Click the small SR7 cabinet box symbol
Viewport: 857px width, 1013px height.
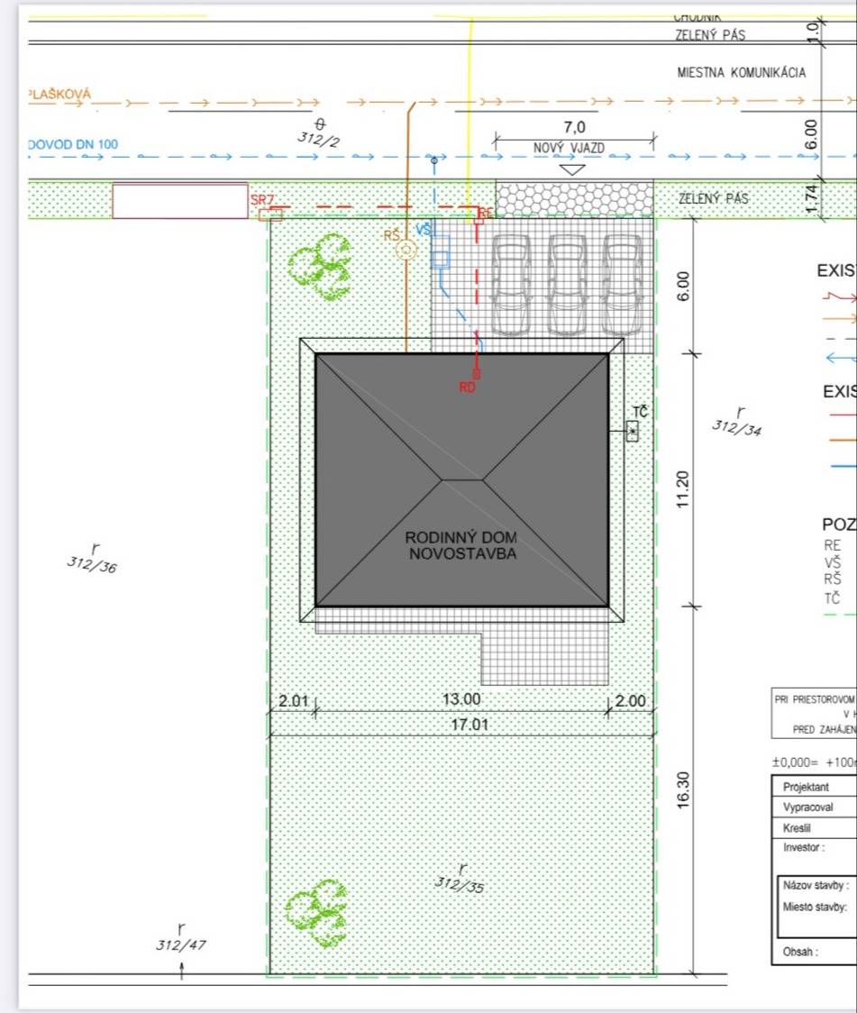coord(270,214)
